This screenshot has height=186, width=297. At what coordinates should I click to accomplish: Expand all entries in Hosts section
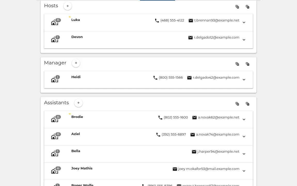pyautogui.click(x=237, y=7)
